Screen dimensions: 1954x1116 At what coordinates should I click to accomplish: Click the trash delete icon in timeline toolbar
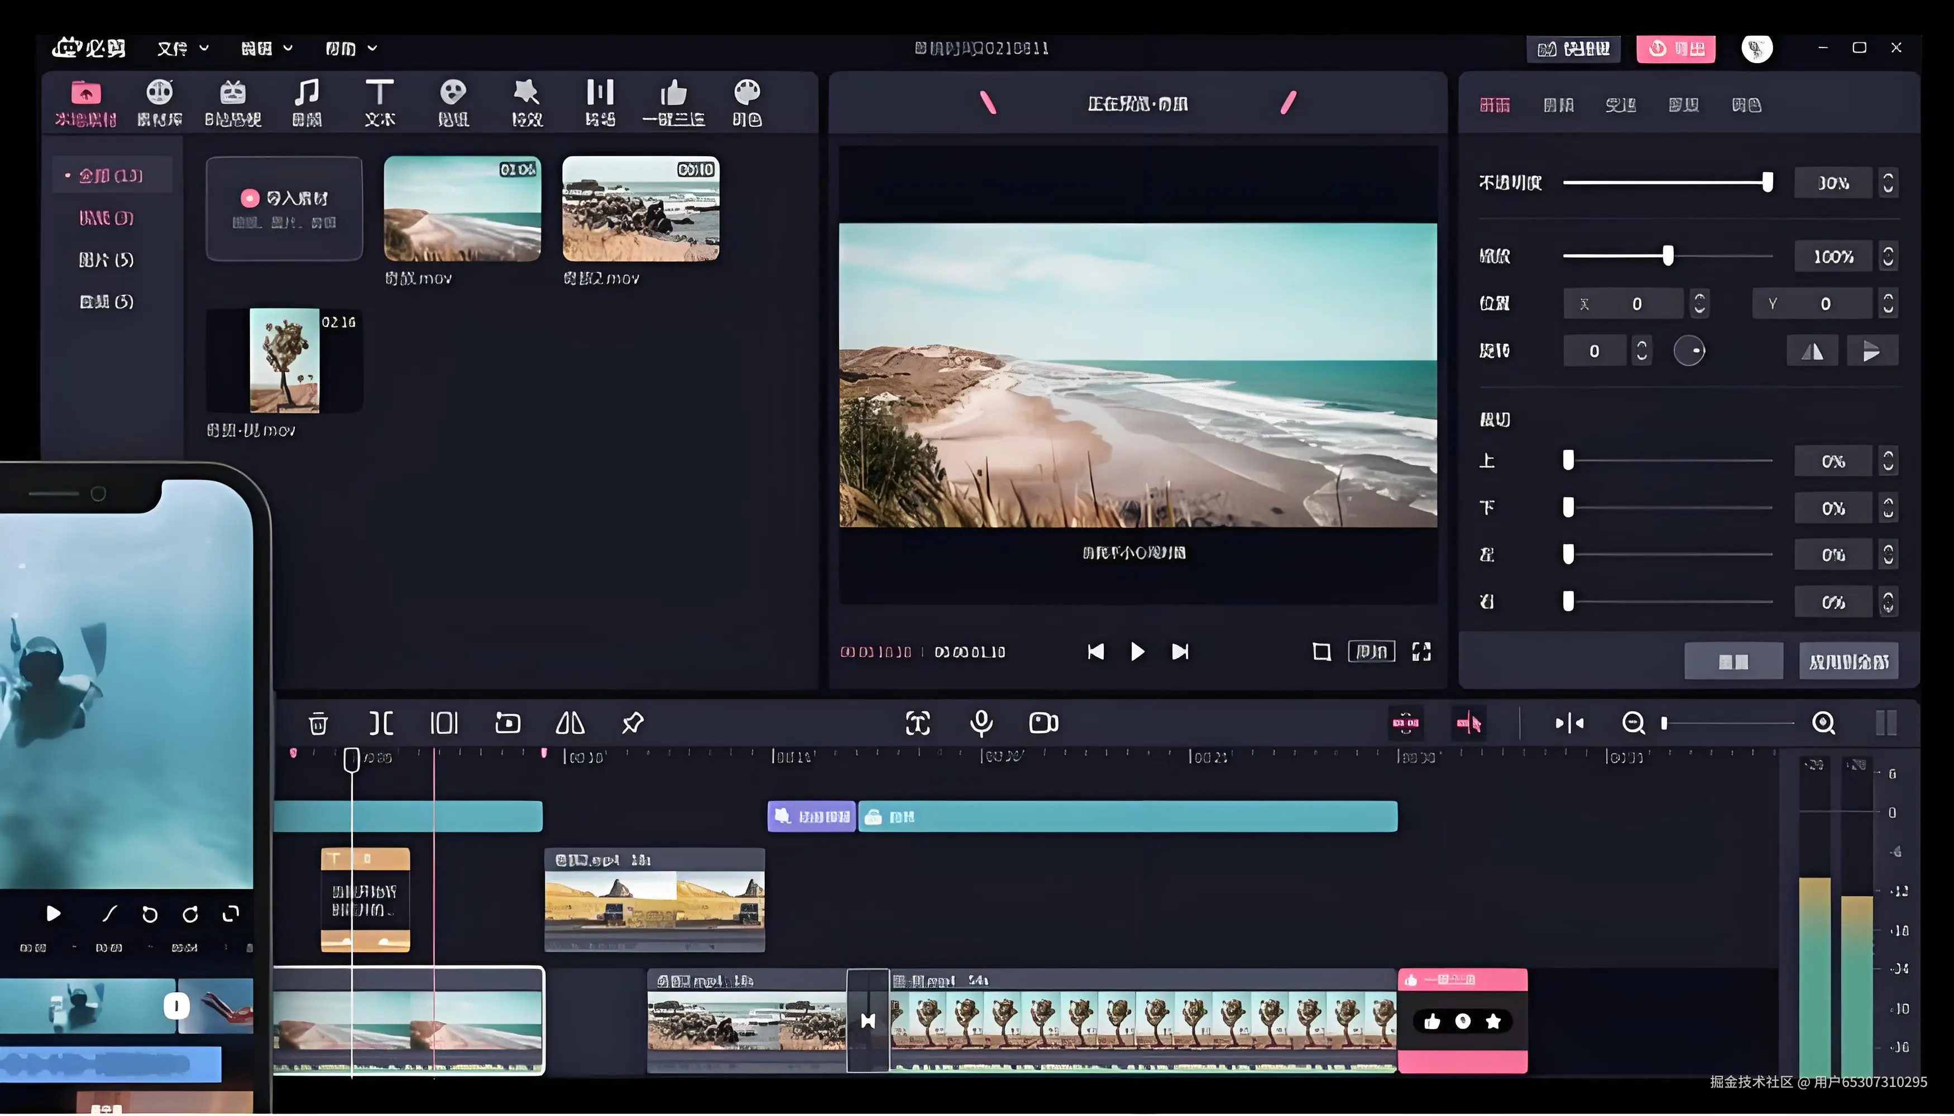(x=318, y=723)
